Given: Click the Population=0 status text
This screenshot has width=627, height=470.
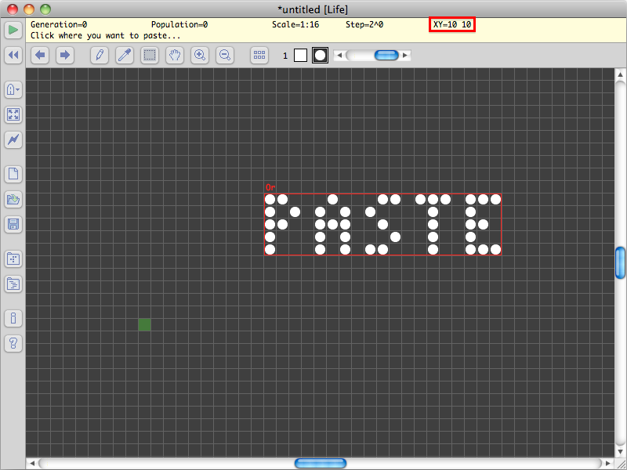Looking at the screenshot, I should coord(179,24).
